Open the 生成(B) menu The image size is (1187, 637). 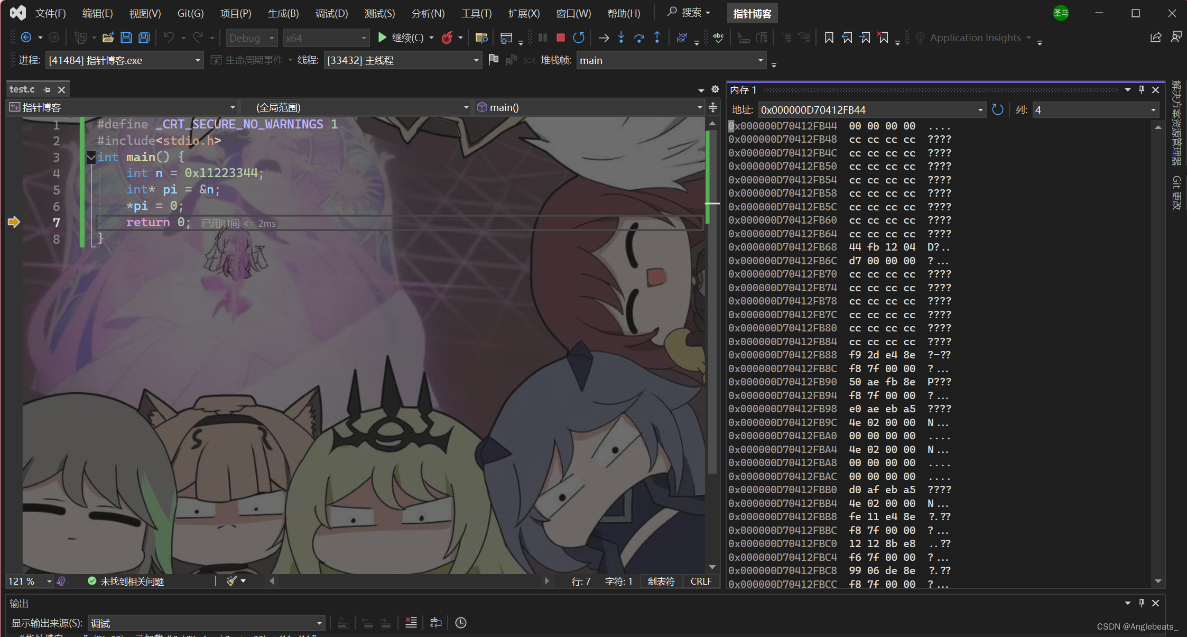283,13
